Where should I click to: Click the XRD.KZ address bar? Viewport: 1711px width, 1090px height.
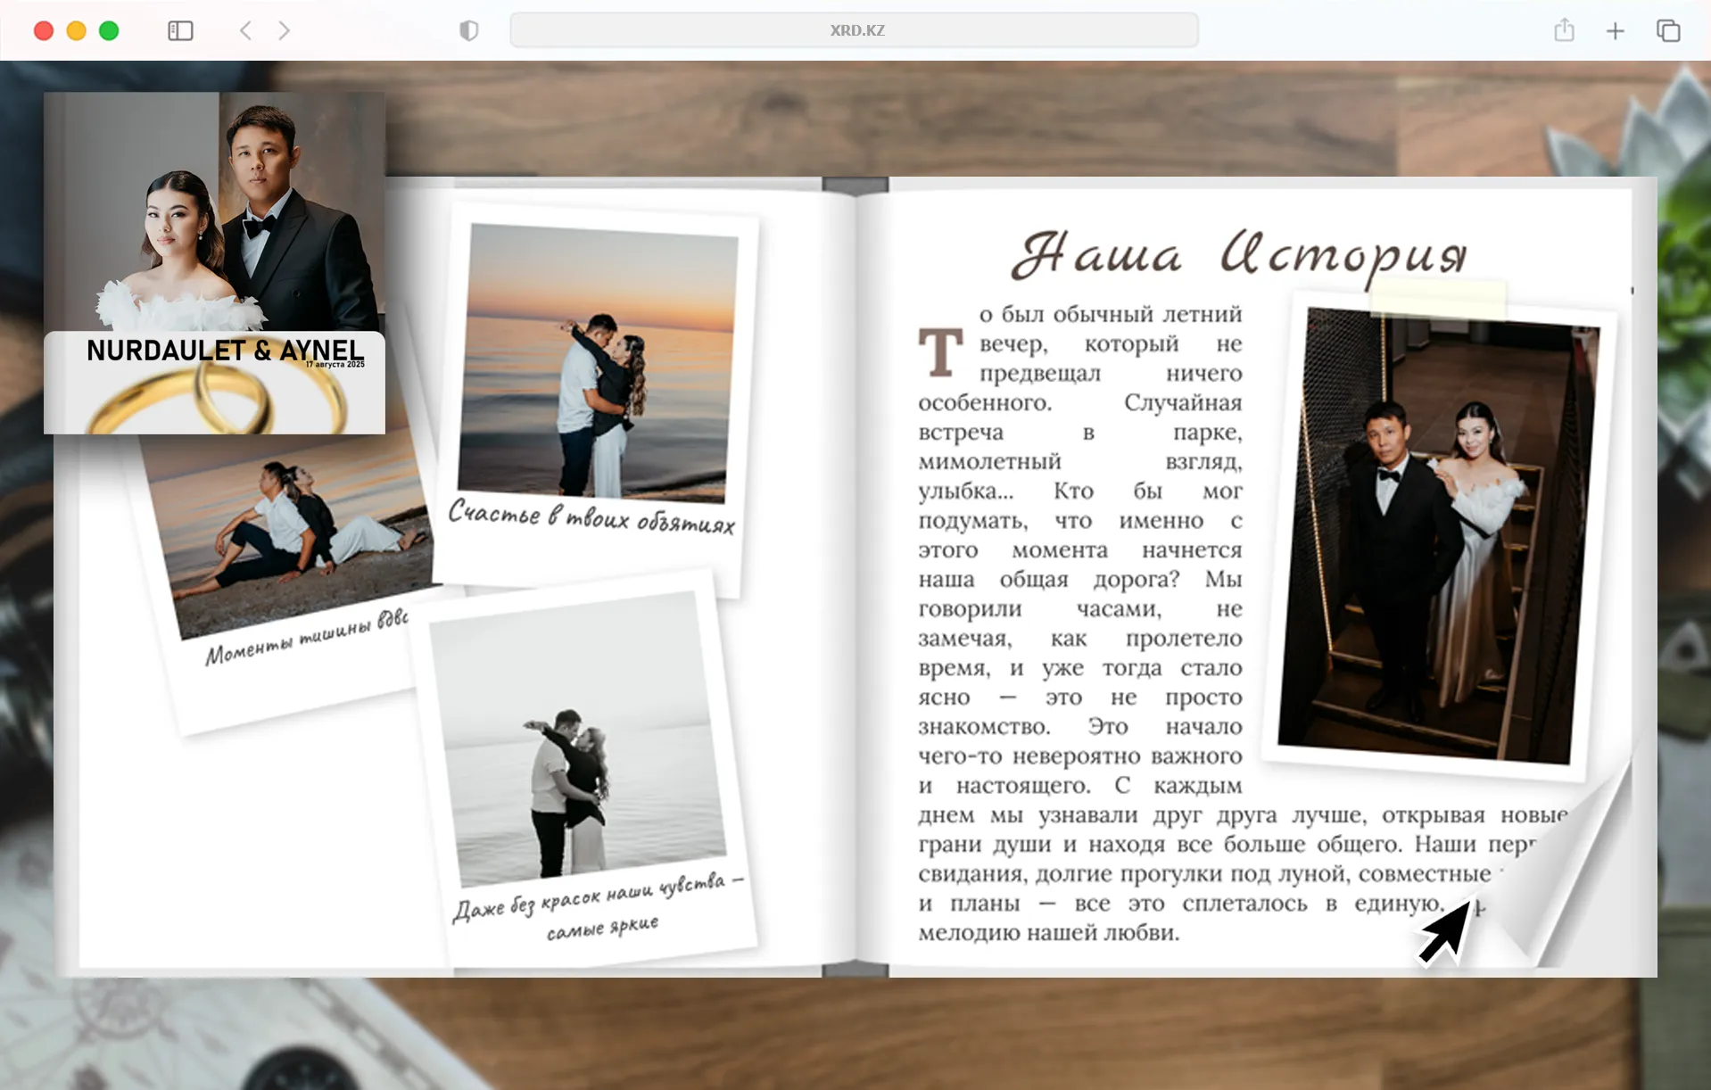click(x=854, y=30)
